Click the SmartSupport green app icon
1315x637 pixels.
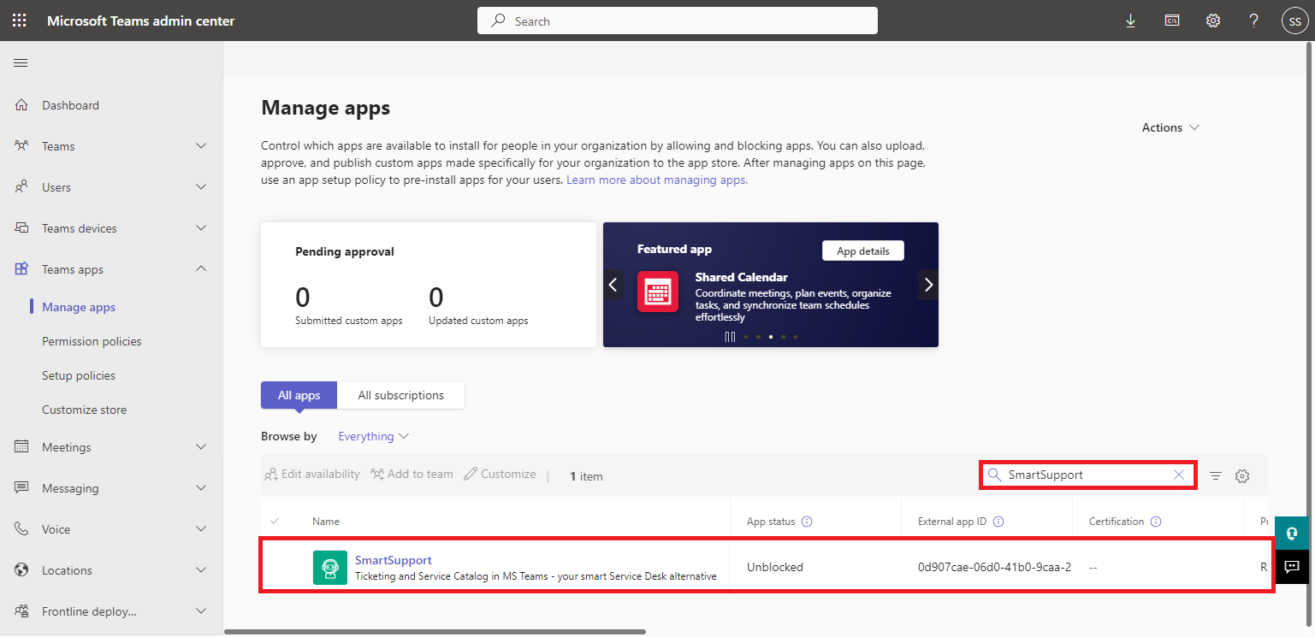pos(330,568)
